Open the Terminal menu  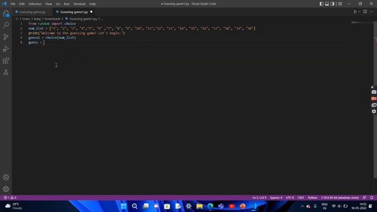[x=80, y=4]
